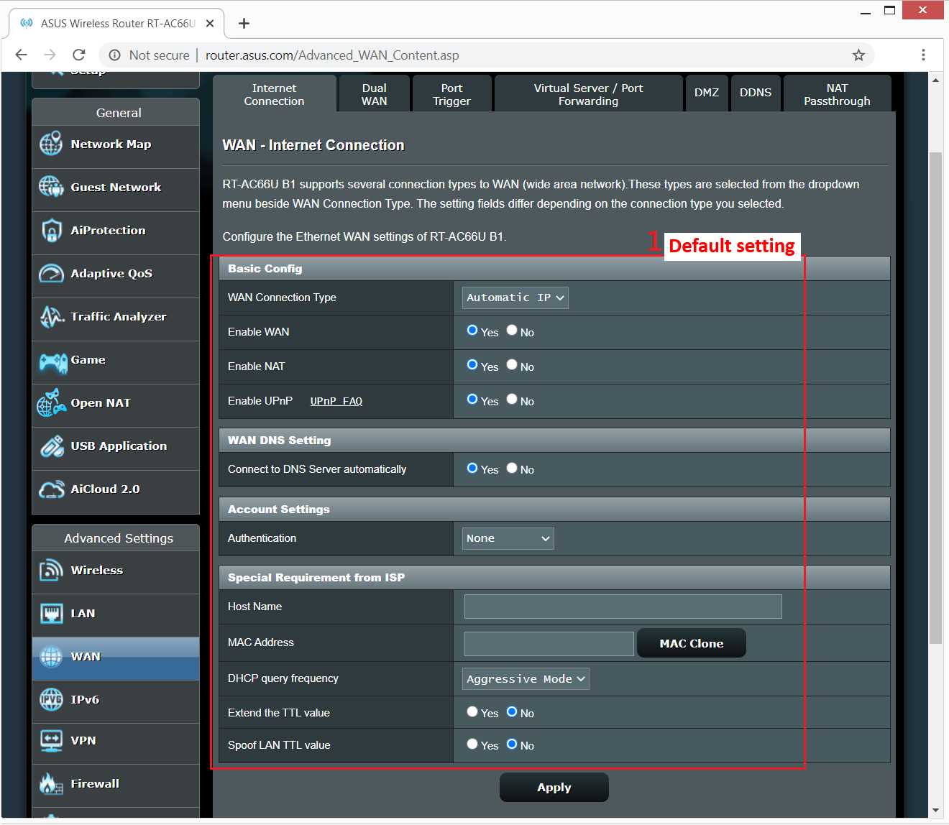Set Enable WAN to No
The width and height of the screenshot is (949, 825).
tap(512, 331)
